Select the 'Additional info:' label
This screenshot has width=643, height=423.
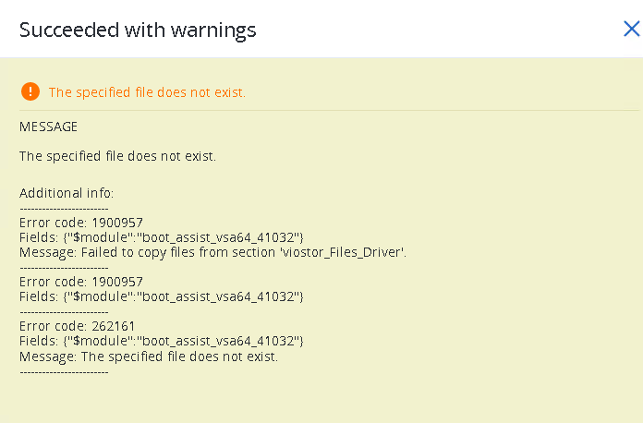click(x=67, y=193)
